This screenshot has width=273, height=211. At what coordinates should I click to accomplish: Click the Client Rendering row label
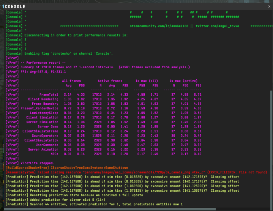click(x=43, y=99)
